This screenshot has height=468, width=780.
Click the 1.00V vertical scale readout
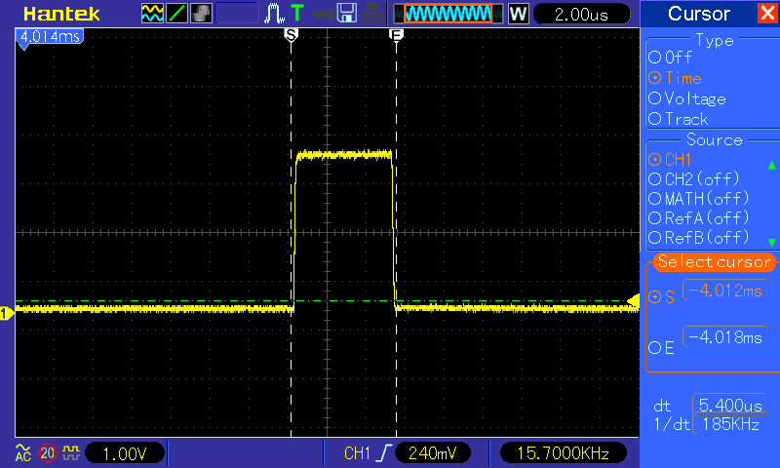[124, 453]
